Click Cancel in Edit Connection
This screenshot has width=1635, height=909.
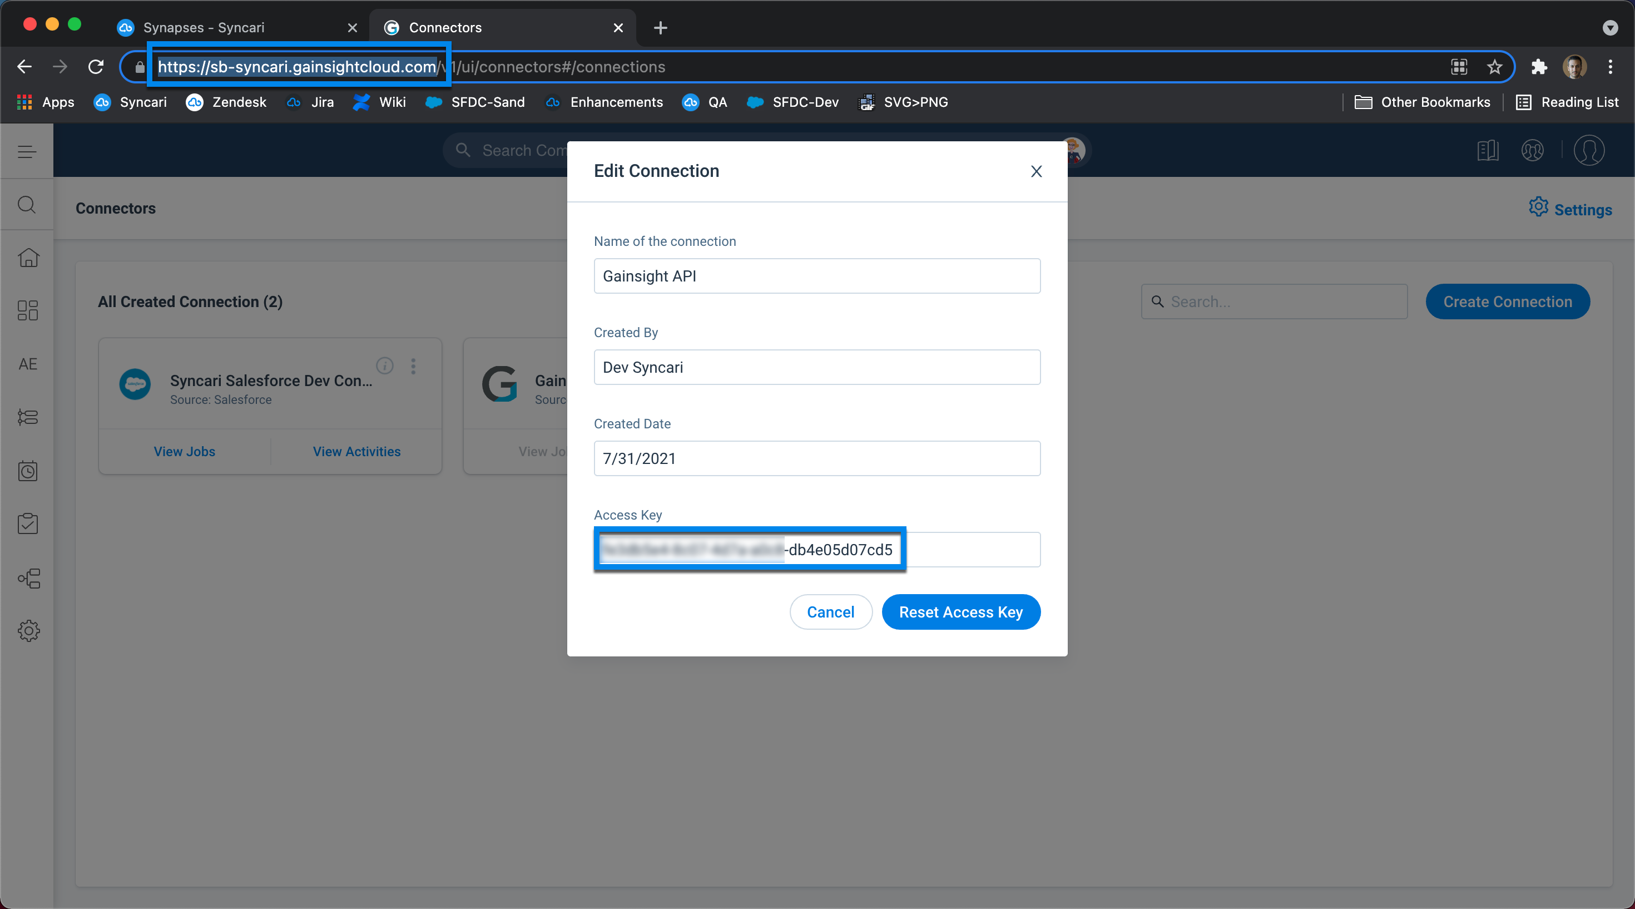(831, 612)
